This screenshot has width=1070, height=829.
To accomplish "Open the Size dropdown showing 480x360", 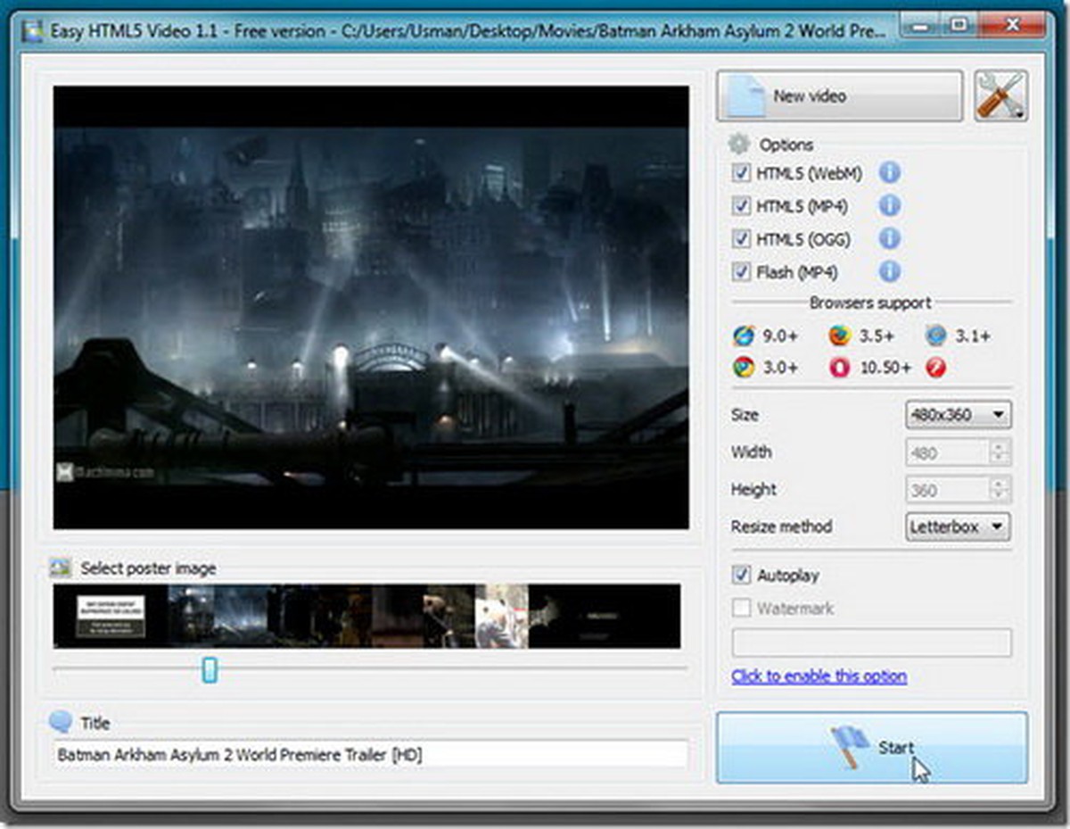I will (x=958, y=415).
